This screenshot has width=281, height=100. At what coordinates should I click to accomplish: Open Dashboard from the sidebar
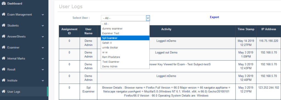point(24,4)
